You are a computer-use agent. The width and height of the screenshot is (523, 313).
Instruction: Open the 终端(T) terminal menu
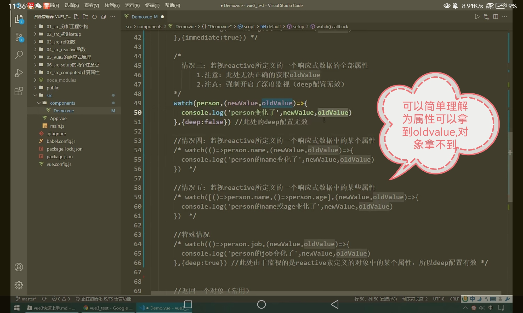(152, 5)
